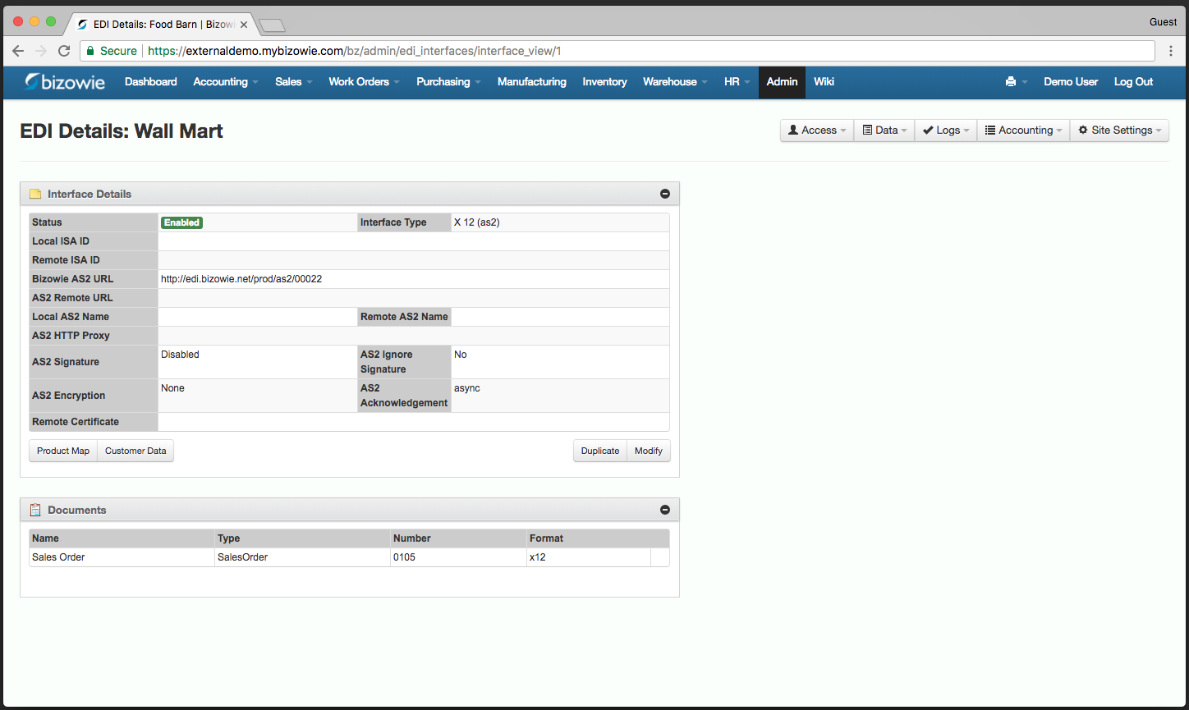Open the HR dropdown
Screen dimensions: 1189x710
click(737, 82)
